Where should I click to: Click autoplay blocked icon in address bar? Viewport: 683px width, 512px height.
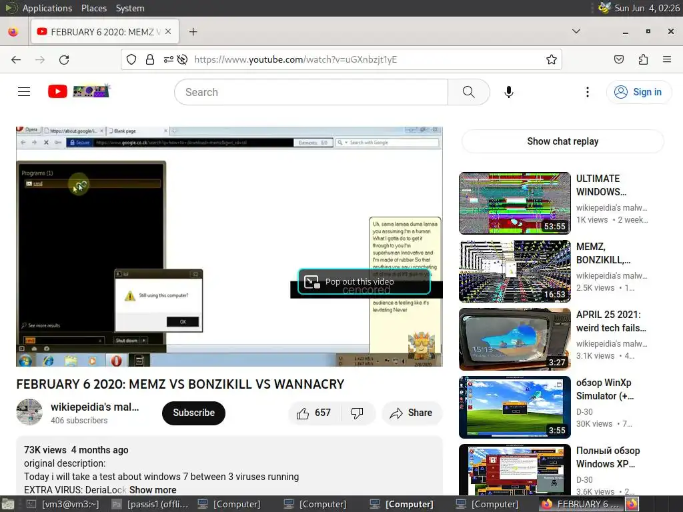183,59
